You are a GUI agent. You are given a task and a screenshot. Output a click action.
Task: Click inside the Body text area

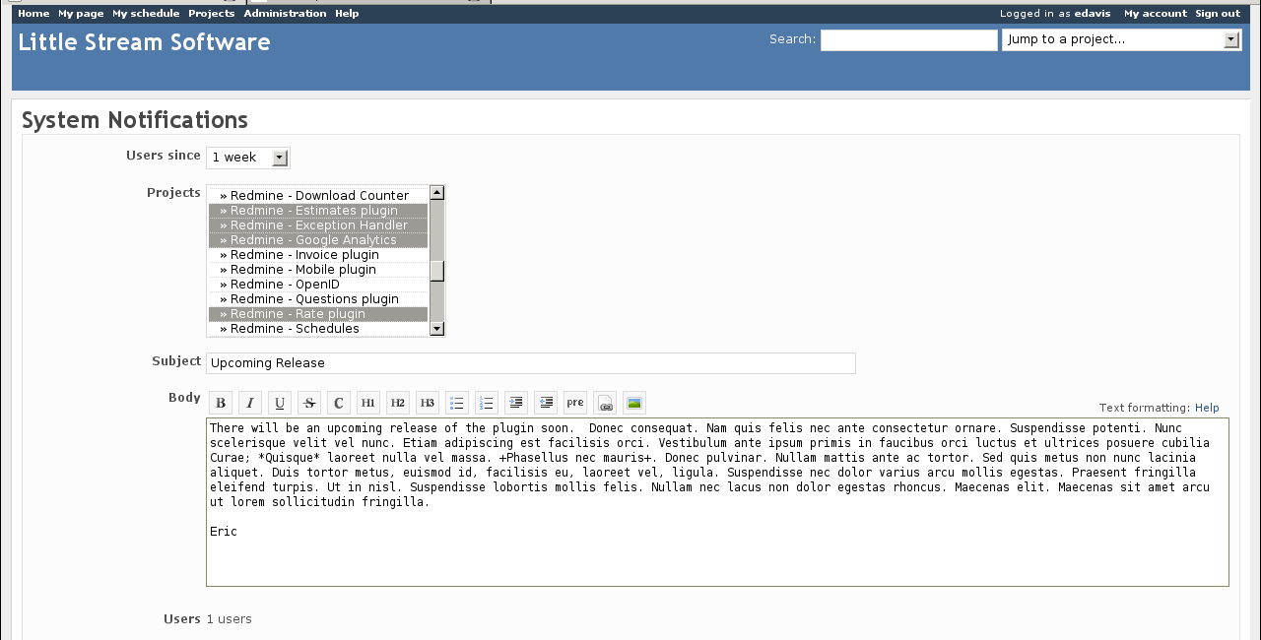[x=717, y=502]
